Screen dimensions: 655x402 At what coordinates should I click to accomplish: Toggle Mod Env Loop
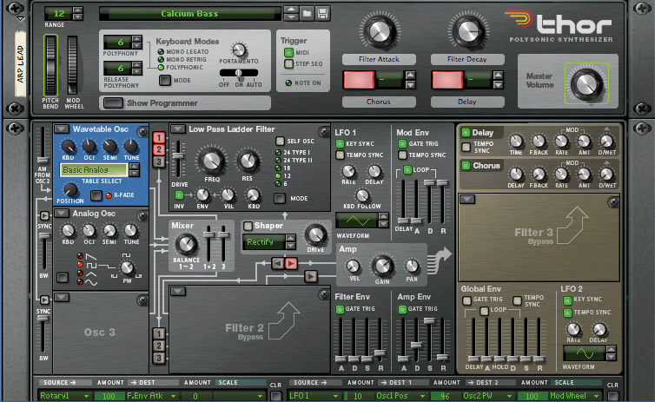407,169
